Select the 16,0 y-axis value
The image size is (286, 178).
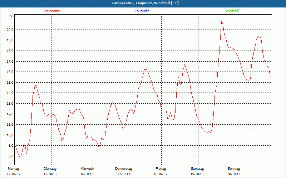10,72
